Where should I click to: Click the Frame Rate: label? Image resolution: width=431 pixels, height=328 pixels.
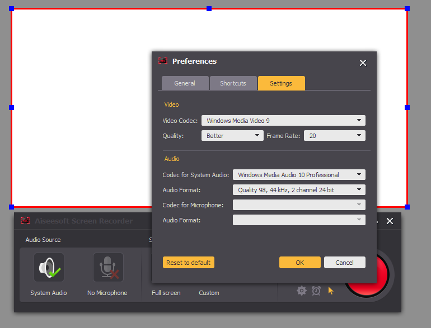click(283, 136)
